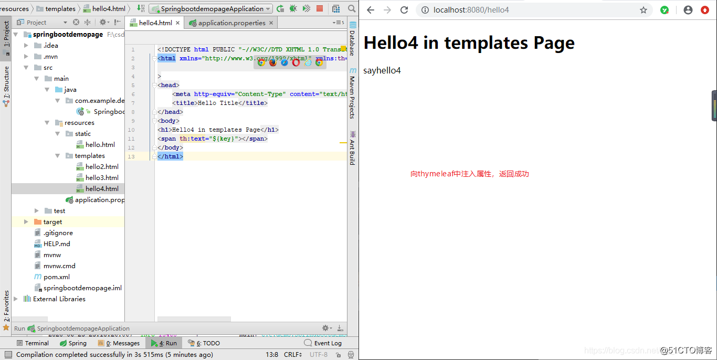Select mvnw.cmd file
Viewport: 717px width, 360px height.
click(55, 266)
